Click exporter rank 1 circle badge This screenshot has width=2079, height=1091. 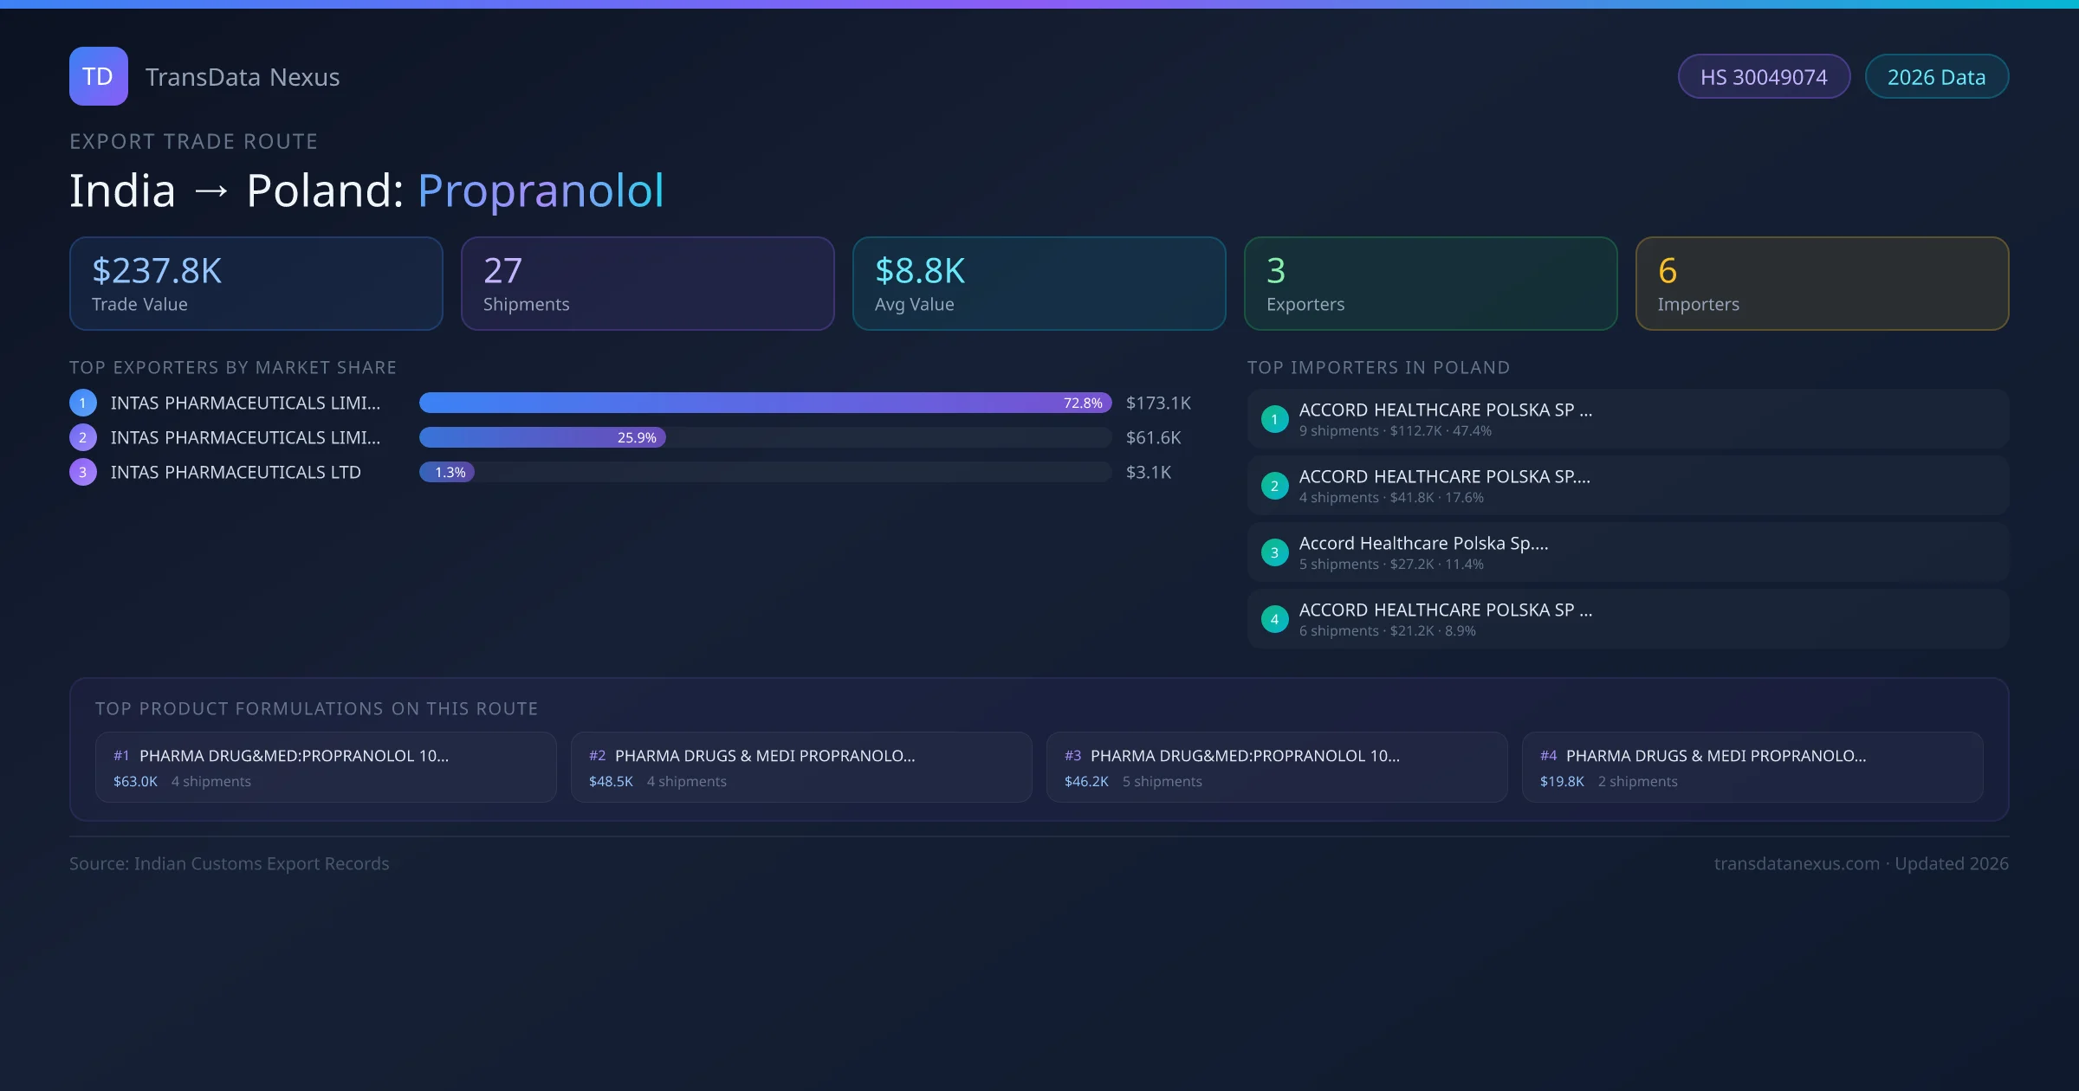tap(83, 403)
